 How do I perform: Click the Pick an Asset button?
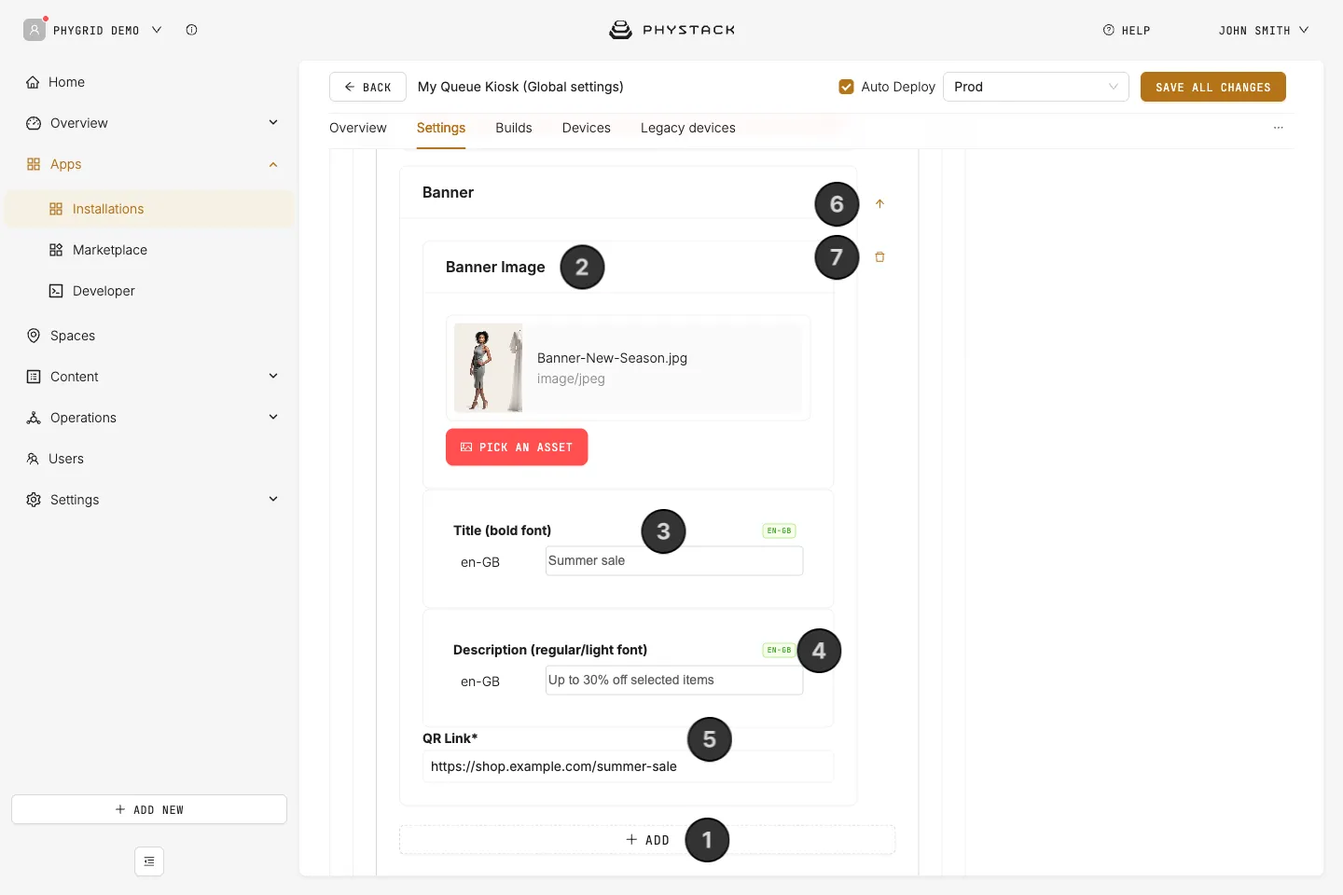coord(517,447)
